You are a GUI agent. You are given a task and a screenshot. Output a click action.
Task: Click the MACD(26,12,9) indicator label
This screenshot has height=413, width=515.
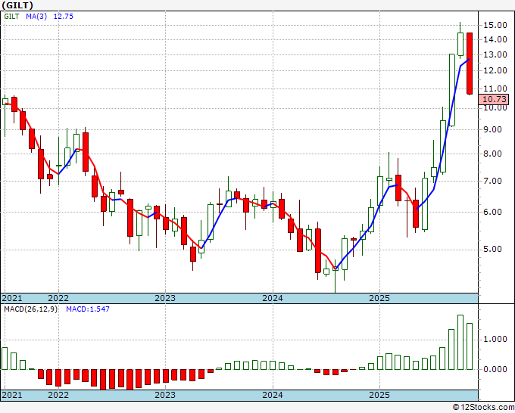click(x=31, y=309)
